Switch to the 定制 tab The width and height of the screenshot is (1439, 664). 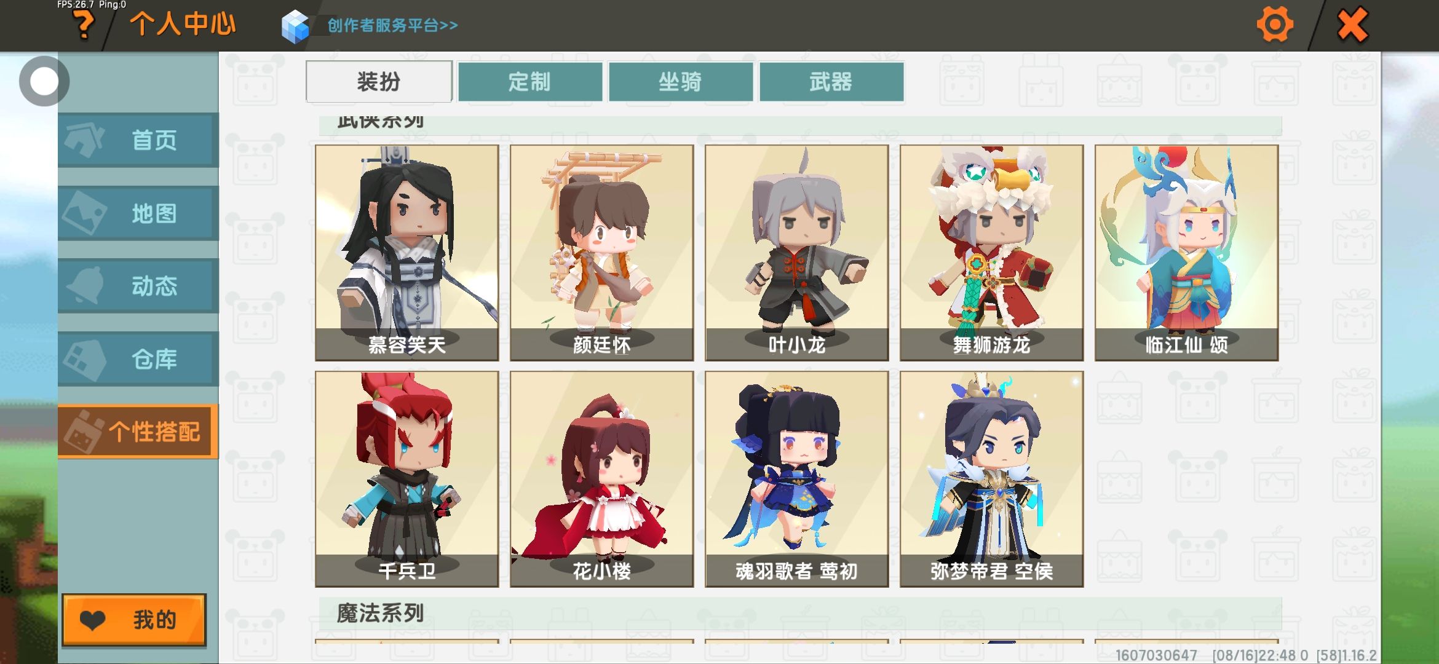[530, 82]
